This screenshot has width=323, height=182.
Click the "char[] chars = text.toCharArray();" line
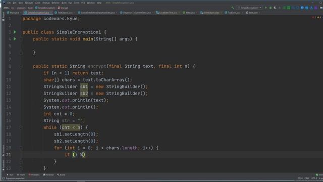tap(87, 80)
